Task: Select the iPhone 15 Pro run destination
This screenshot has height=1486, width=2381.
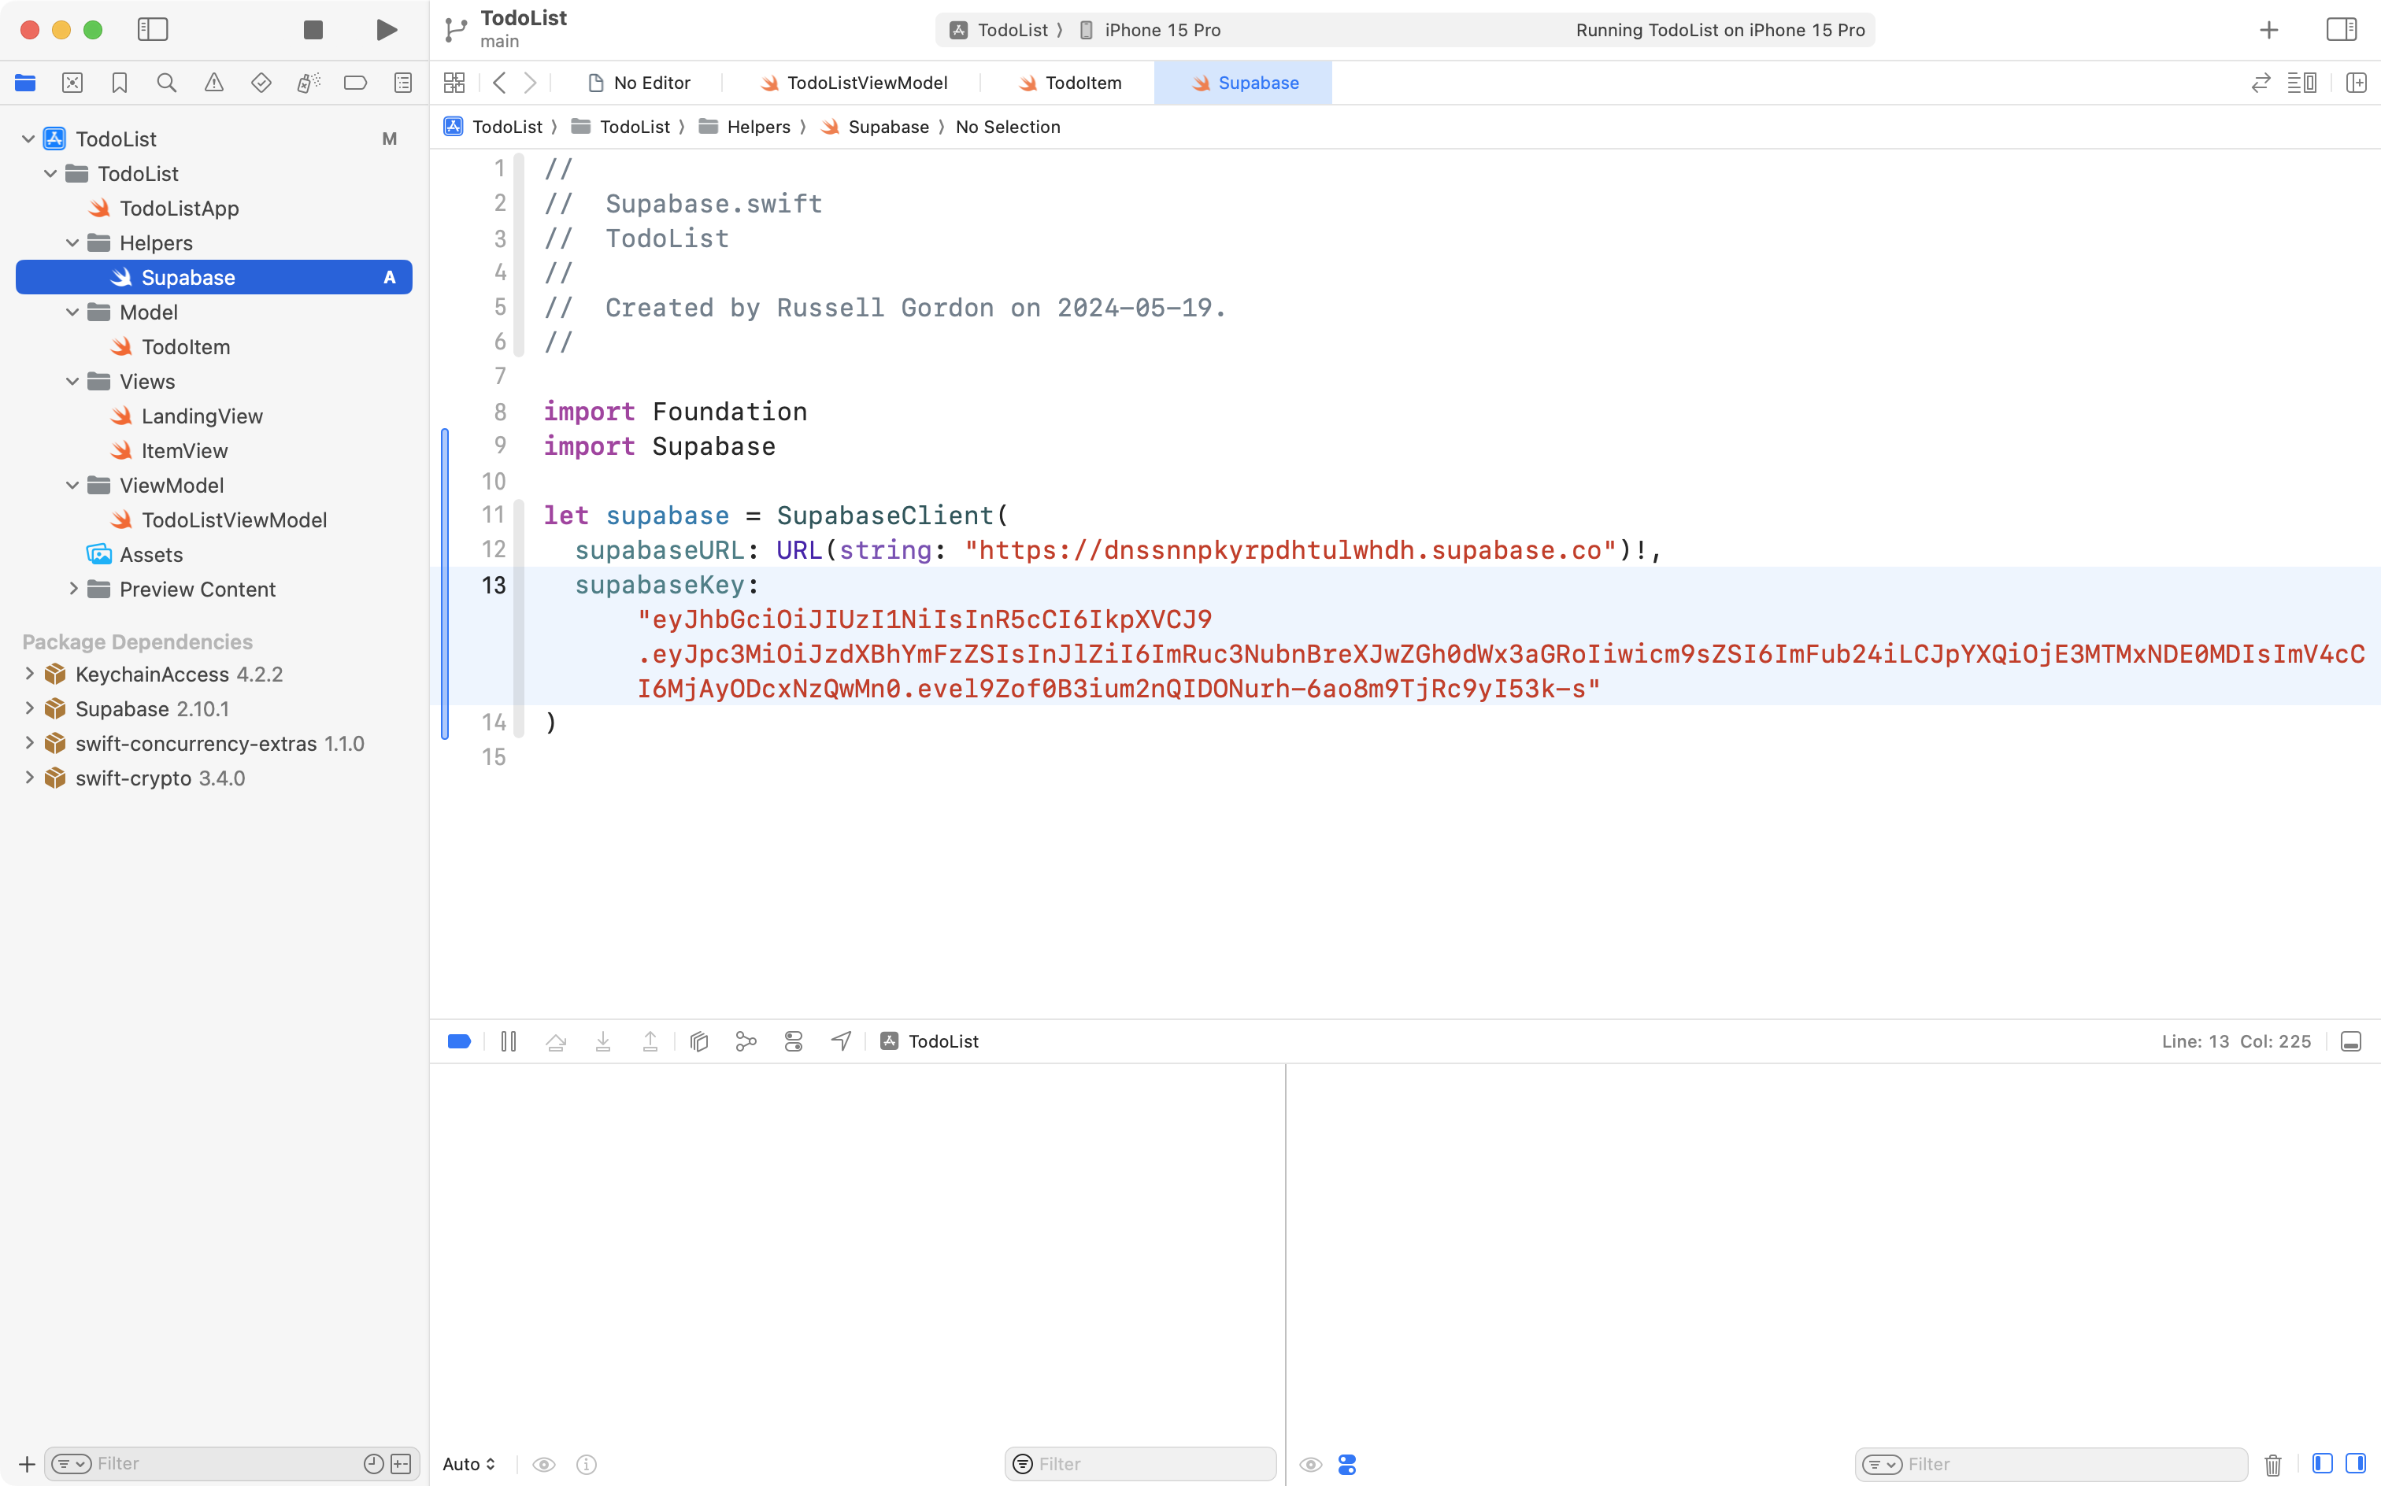Action: pyautogui.click(x=1160, y=29)
